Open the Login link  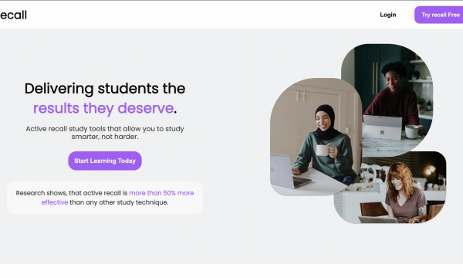click(387, 15)
